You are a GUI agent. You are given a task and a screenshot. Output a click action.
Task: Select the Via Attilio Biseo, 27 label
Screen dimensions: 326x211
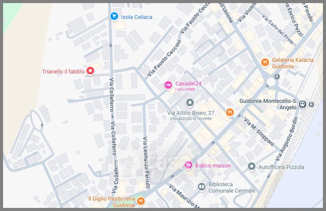tap(191, 113)
